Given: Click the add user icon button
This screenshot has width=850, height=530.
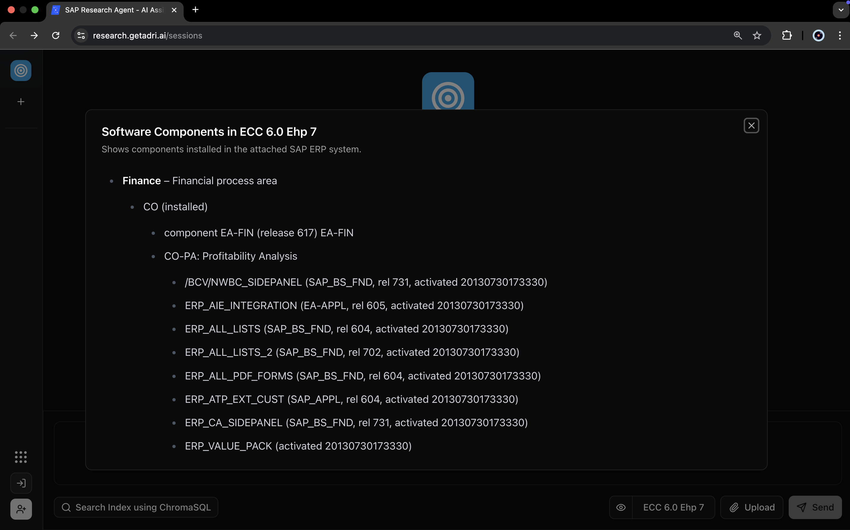Looking at the screenshot, I should point(21,509).
